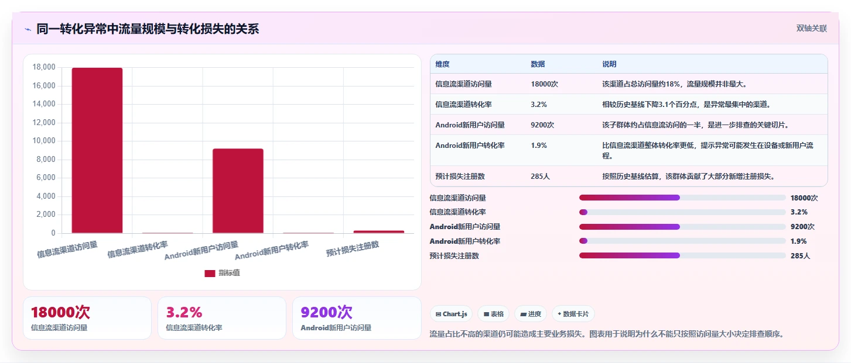This screenshot has width=851, height=363.
Task: Click the 18000次 table cell
Action: (544, 84)
